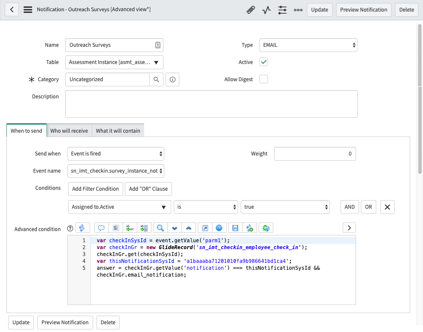Open more options three-dots icon in header
The image size is (423, 332).
click(x=298, y=10)
